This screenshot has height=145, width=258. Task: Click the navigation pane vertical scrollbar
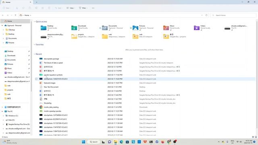pyautogui.click(x=31, y=56)
